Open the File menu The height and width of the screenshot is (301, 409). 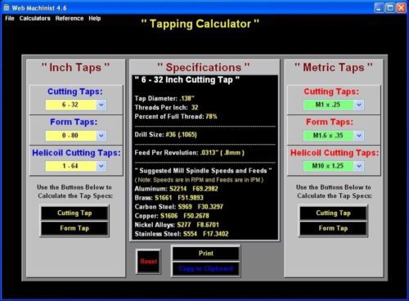(x=10, y=18)
